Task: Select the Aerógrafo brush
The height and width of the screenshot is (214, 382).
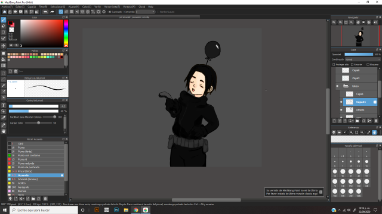Action: pyautogui.click(x=36, y=187)
